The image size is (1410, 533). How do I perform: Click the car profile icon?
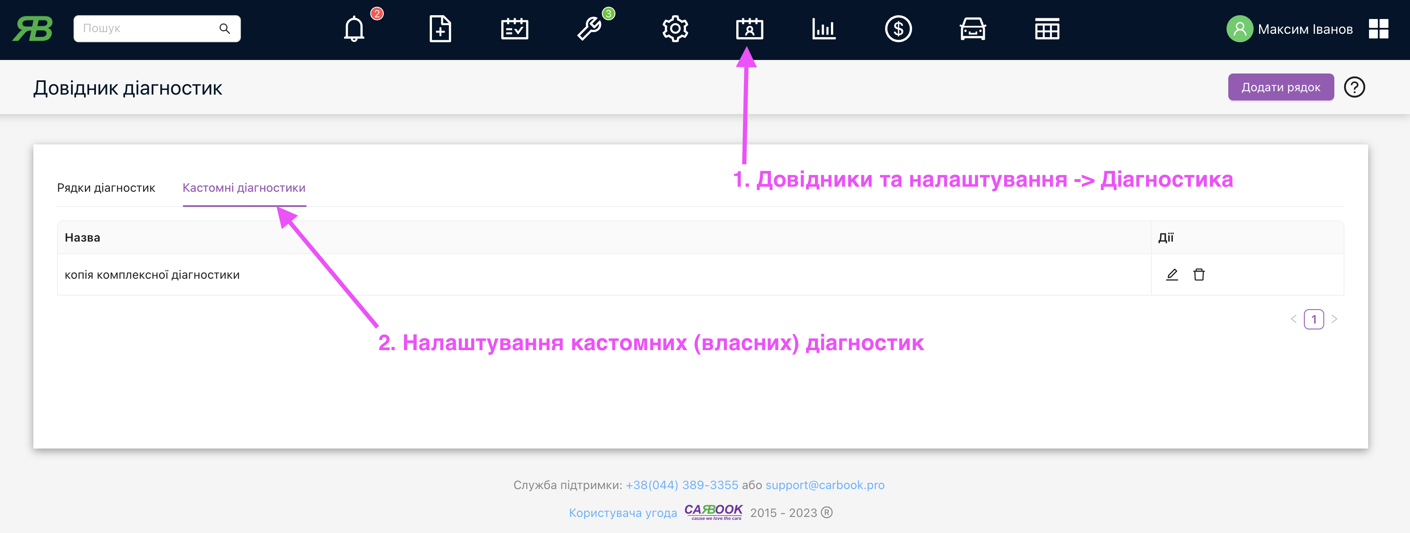[x=972, y=28]
